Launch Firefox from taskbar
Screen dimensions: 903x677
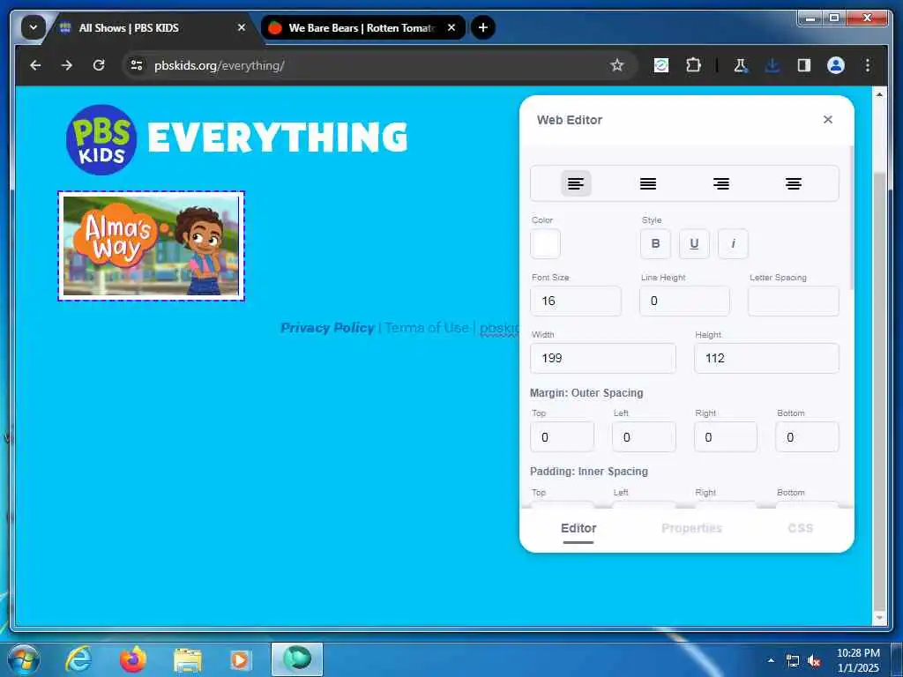click(x=133, y=659)
